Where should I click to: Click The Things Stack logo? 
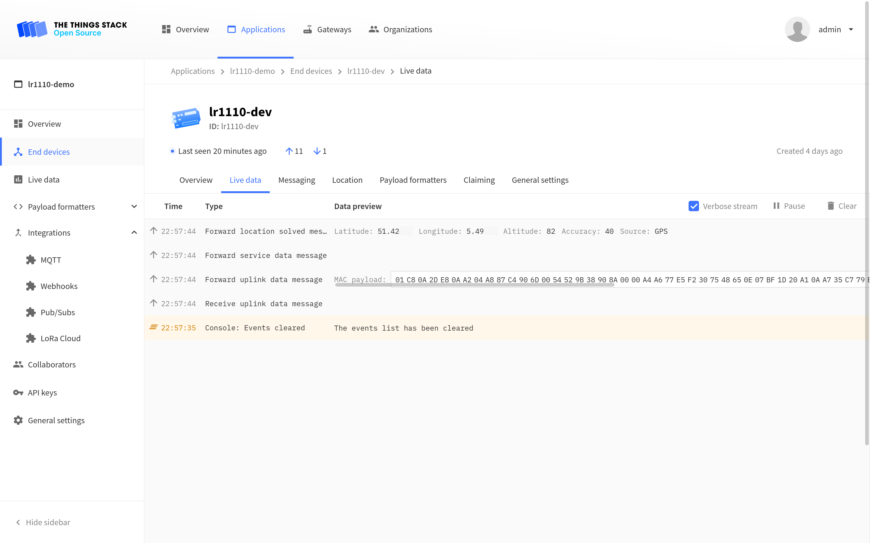(x=72, y=29)
